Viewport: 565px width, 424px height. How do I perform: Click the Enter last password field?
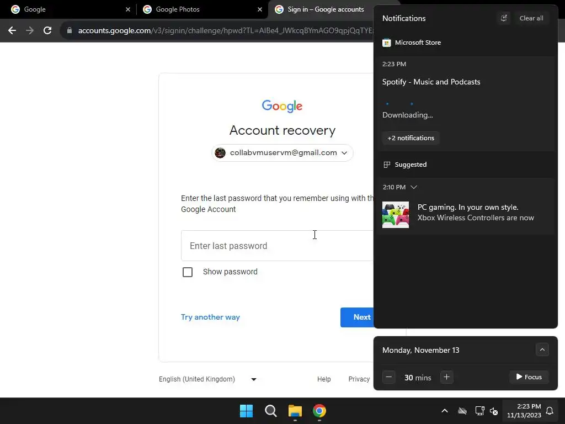coord(277,246)
